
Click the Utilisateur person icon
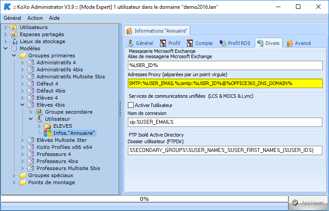[39, 119]
